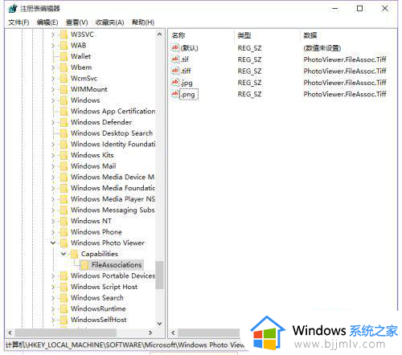The width and height of the screenshot is (402, 355).
Task: Maximize the Registry Editor window
Action: pos(359,9)
